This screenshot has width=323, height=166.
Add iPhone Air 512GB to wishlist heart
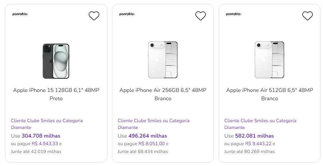308,16
